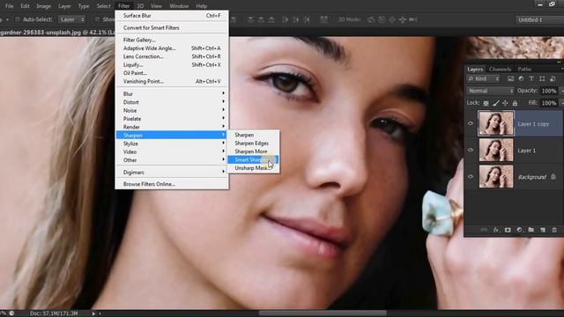The image size is (564, 317).
Task: Choose Sharpen Edges filter
Action: [x=253, y=143]
